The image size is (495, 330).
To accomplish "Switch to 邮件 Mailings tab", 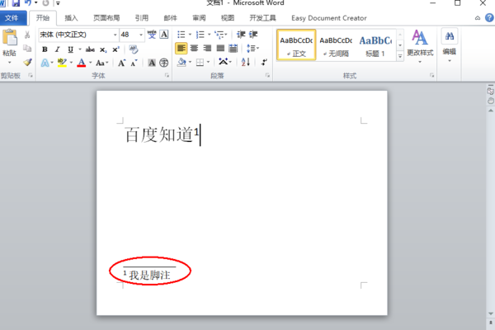I will point(170,18).
